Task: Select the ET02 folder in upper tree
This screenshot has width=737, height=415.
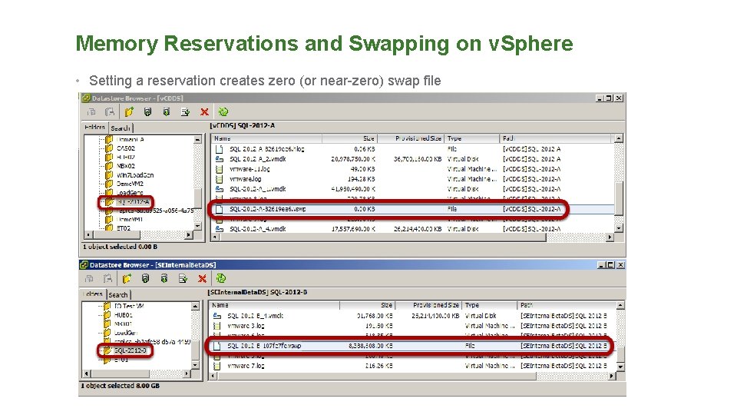Action: (x=123, y=228)
